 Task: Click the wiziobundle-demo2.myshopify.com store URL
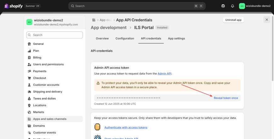(56, 24)
